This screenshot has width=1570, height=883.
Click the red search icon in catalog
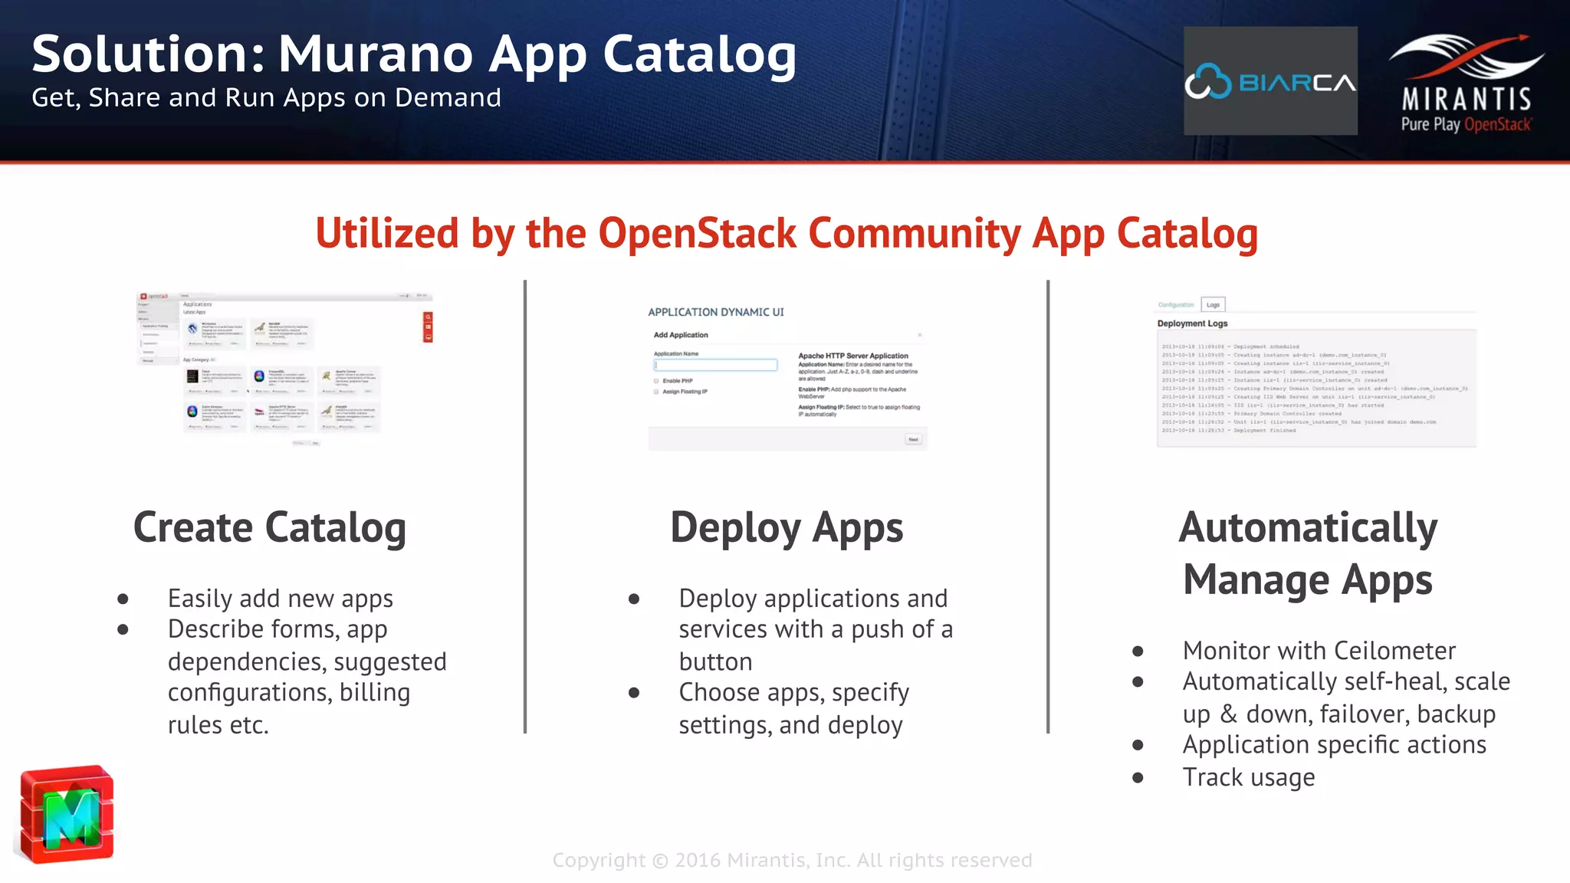click(x=428, y=317)
